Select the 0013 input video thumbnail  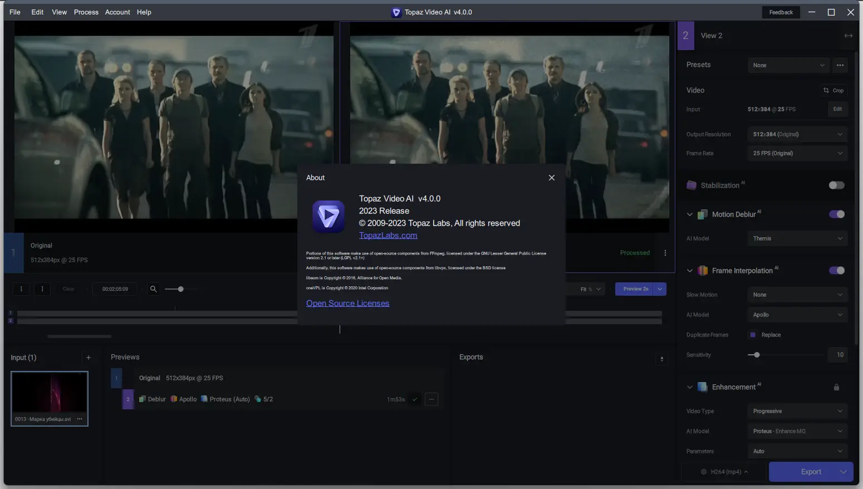(50, 399)
